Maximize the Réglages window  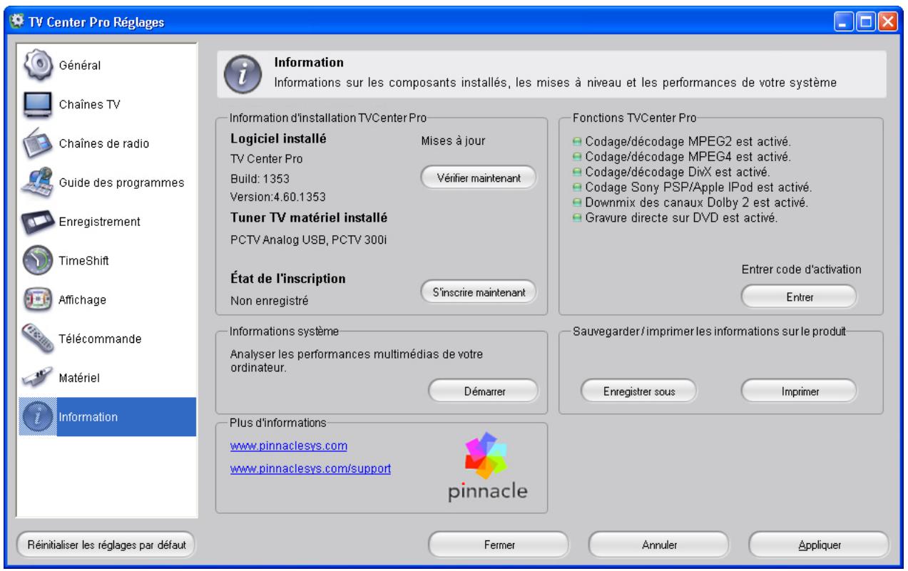(x=866, y=21)
